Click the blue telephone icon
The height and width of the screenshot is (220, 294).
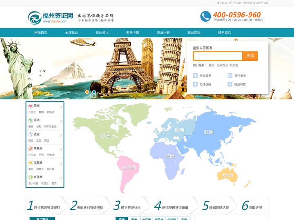(x=205, y=16)
